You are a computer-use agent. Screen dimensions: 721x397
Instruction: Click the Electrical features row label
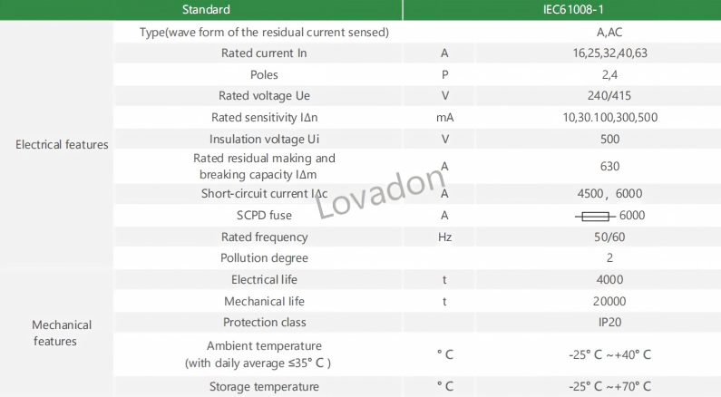pyautogui.click(x=62, y=145)
